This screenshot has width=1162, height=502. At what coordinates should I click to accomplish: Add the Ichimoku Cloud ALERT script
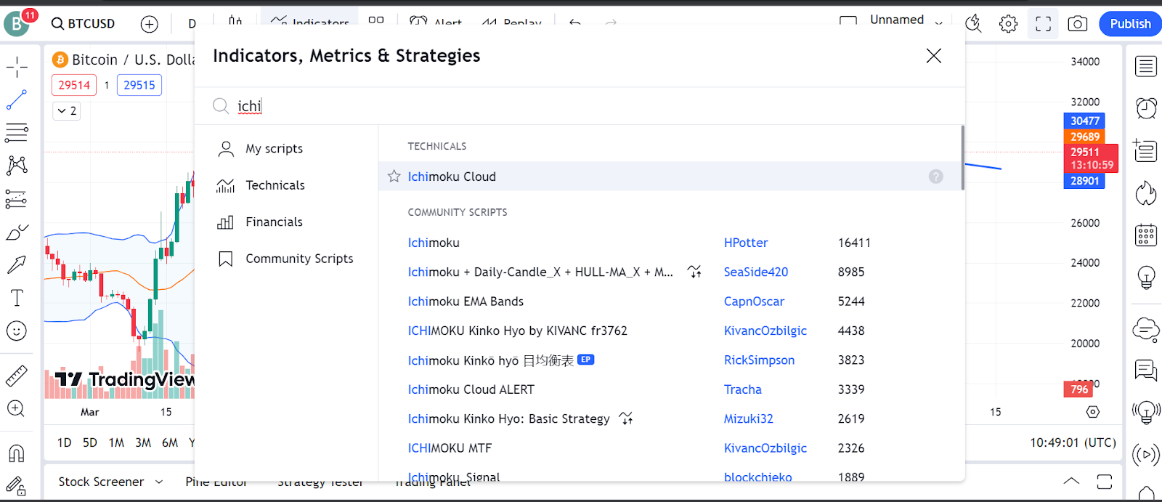coord(471,389)
